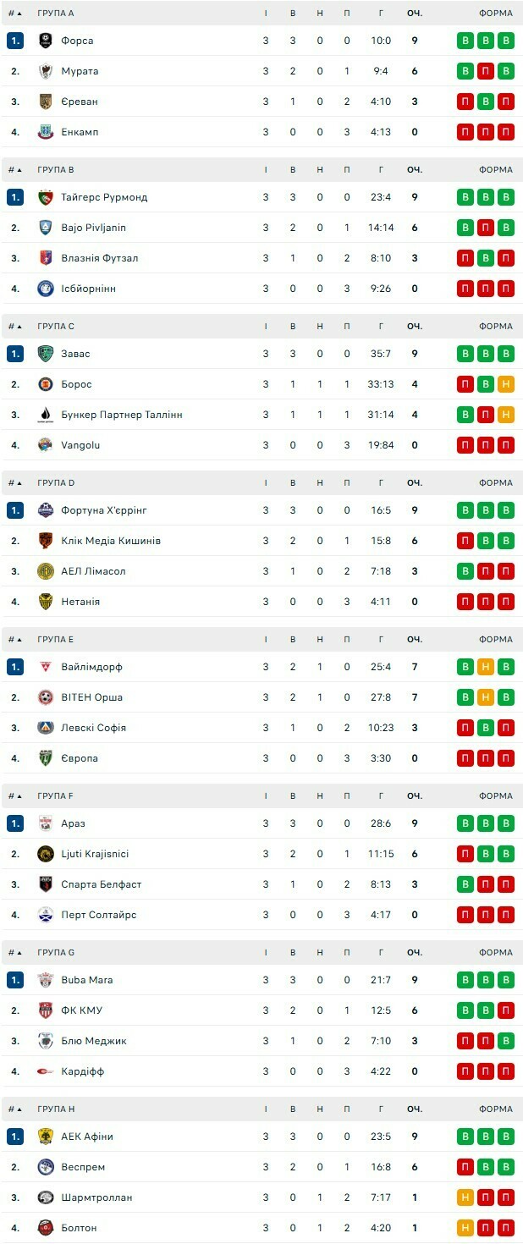
Task: Click the Вайлімдорф club crest
Action: pos(46,667)
